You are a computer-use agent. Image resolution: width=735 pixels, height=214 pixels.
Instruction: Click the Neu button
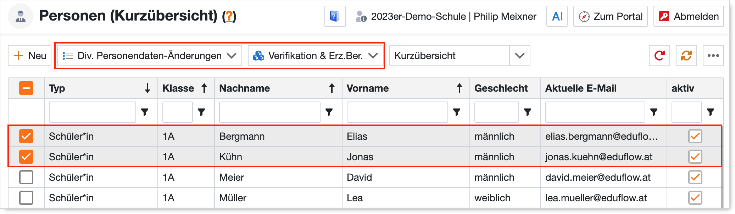click(30, 56)
